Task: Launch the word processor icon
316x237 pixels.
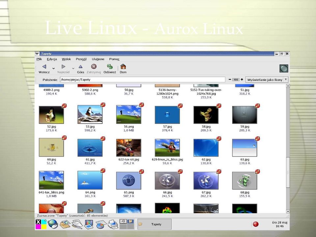Action: [77, 224]
